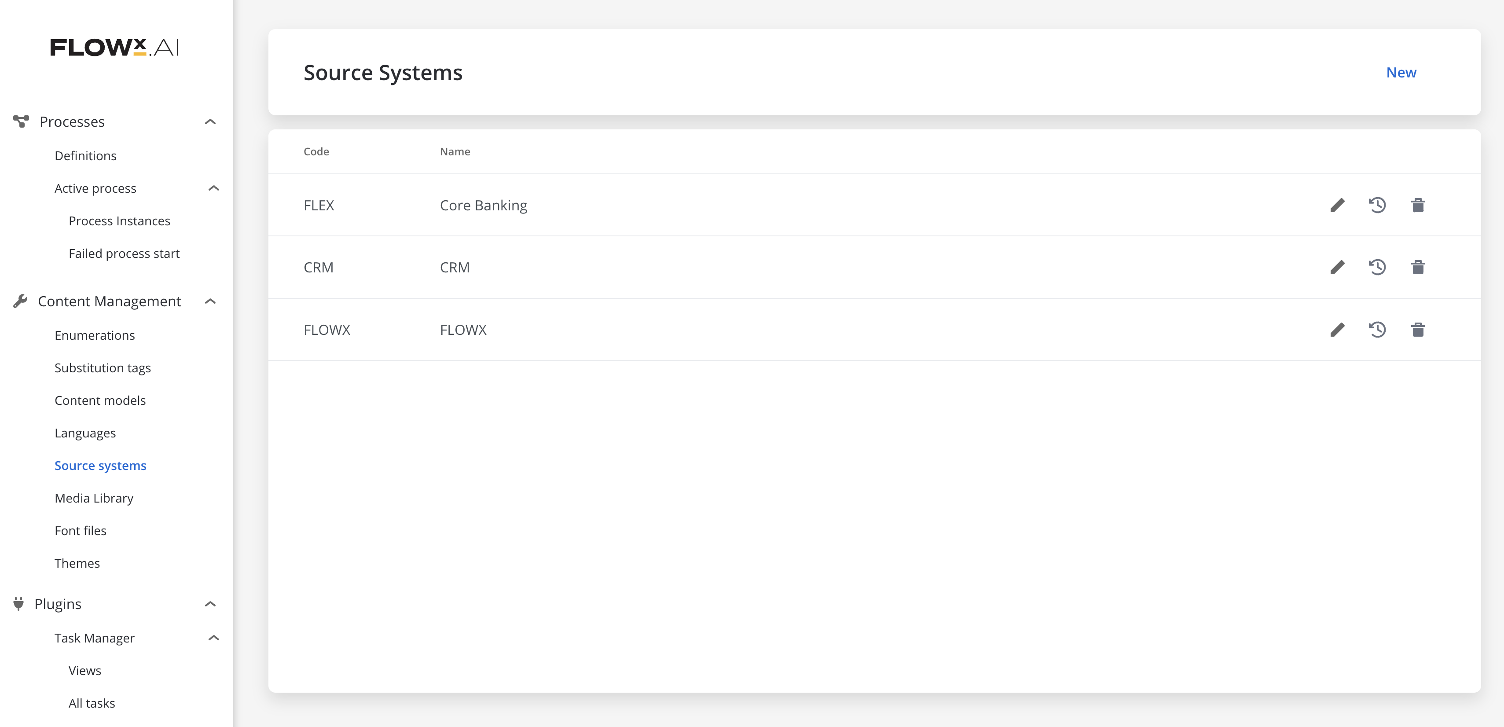Collapse the Processes section chevron
1504x727 pixels.
(x=211, y=121)
